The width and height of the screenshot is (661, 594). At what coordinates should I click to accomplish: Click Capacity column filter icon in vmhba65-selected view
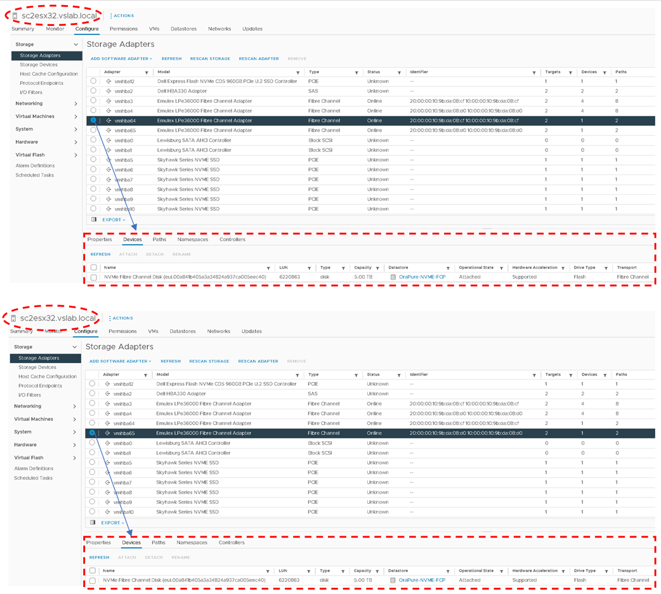[377, 571]
